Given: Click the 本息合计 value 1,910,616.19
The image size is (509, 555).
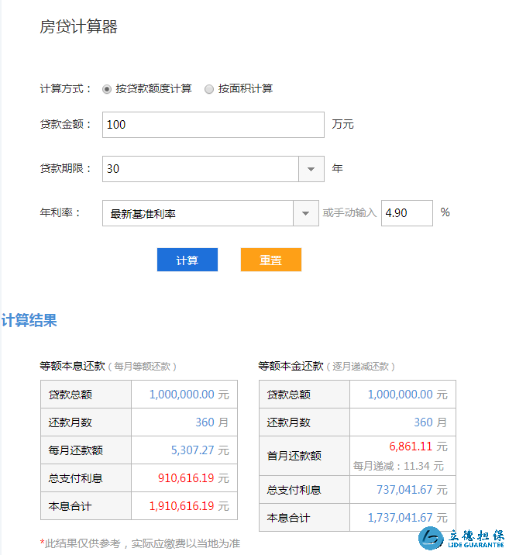Looking at the screenshot, I should [181, 506].
